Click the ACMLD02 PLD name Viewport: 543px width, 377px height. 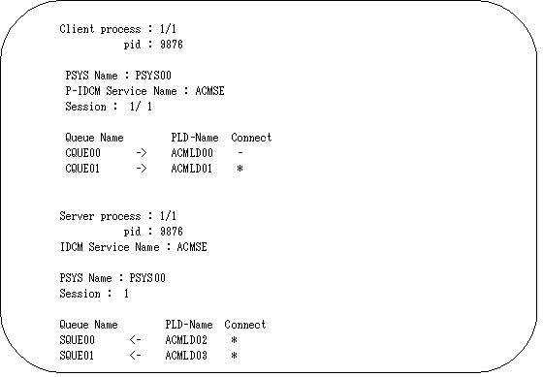[x=186, y=340]
